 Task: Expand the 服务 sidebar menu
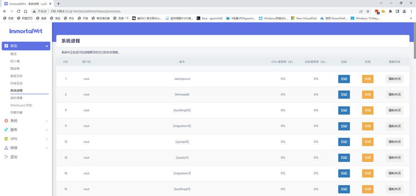[26, 130]
